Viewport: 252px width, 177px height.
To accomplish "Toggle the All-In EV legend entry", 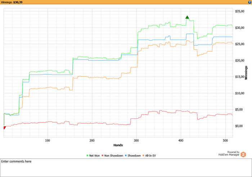I will tap(149, 155).
